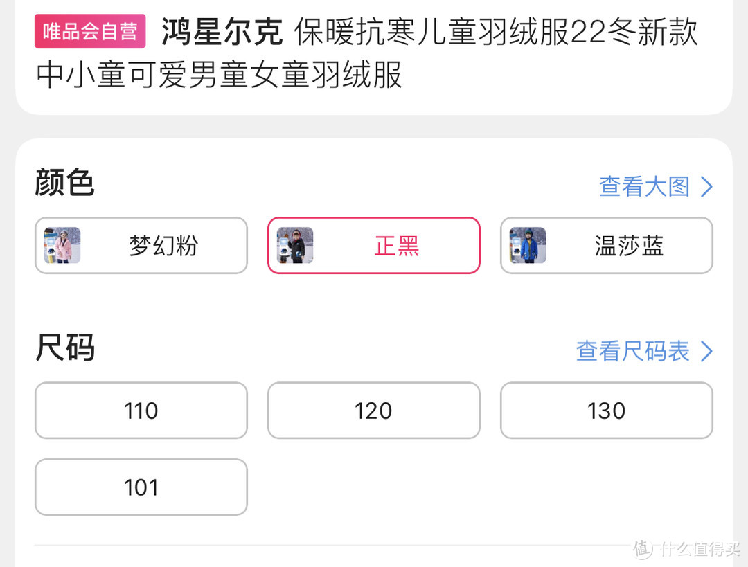
Task: Choose size 120
Action: pyautogui.click(x=373, y=411)
